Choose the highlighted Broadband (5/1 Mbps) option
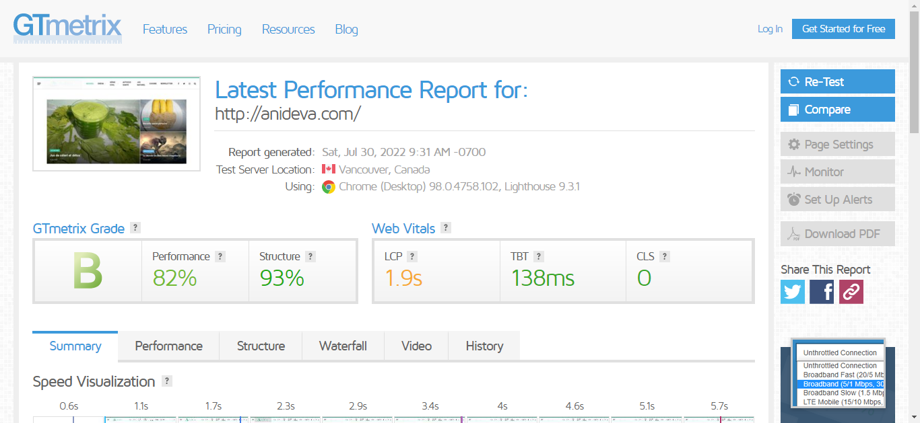Image resolution: width=920 pixels, height=423 pixels. (840, 384)
